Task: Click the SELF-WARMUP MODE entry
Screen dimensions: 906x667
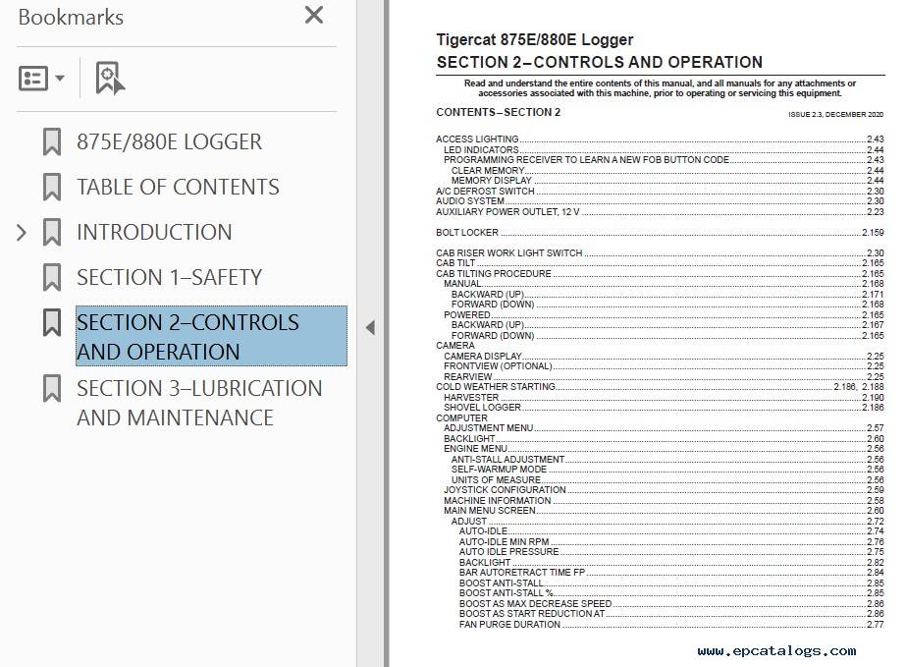Action: click(667, 470)
